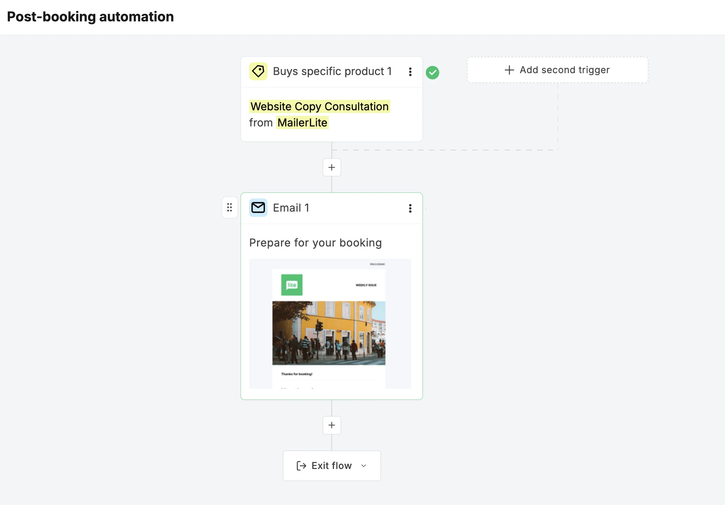The image size is (725, 505).
Task: Click the green lite logo in email preview
Action: [292, 285]
